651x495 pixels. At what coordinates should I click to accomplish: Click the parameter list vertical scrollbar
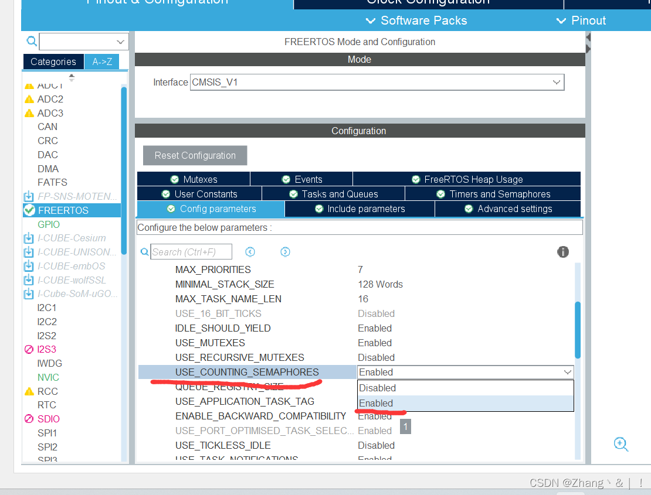[x=578, y=330]
